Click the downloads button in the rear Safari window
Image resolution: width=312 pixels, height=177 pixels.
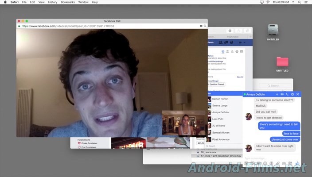(x=230, y=31)
